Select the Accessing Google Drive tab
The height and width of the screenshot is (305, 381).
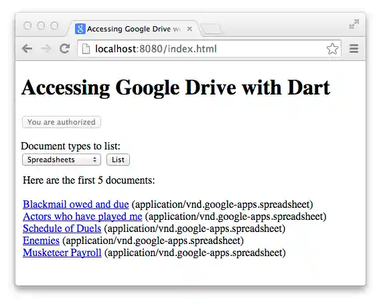point(133,29)
